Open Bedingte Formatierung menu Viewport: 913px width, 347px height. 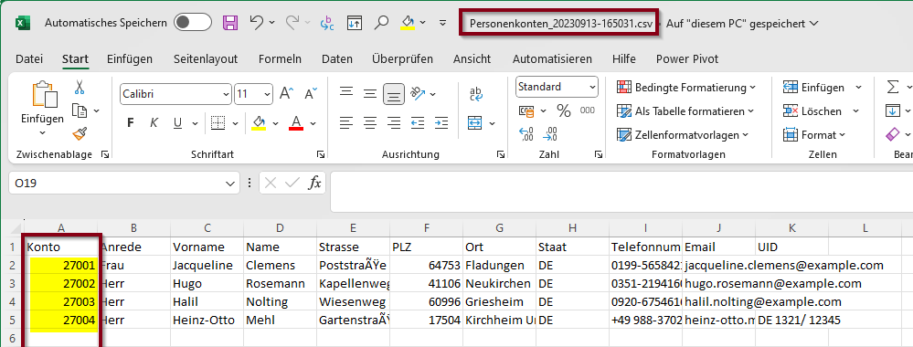coord(687,88)
